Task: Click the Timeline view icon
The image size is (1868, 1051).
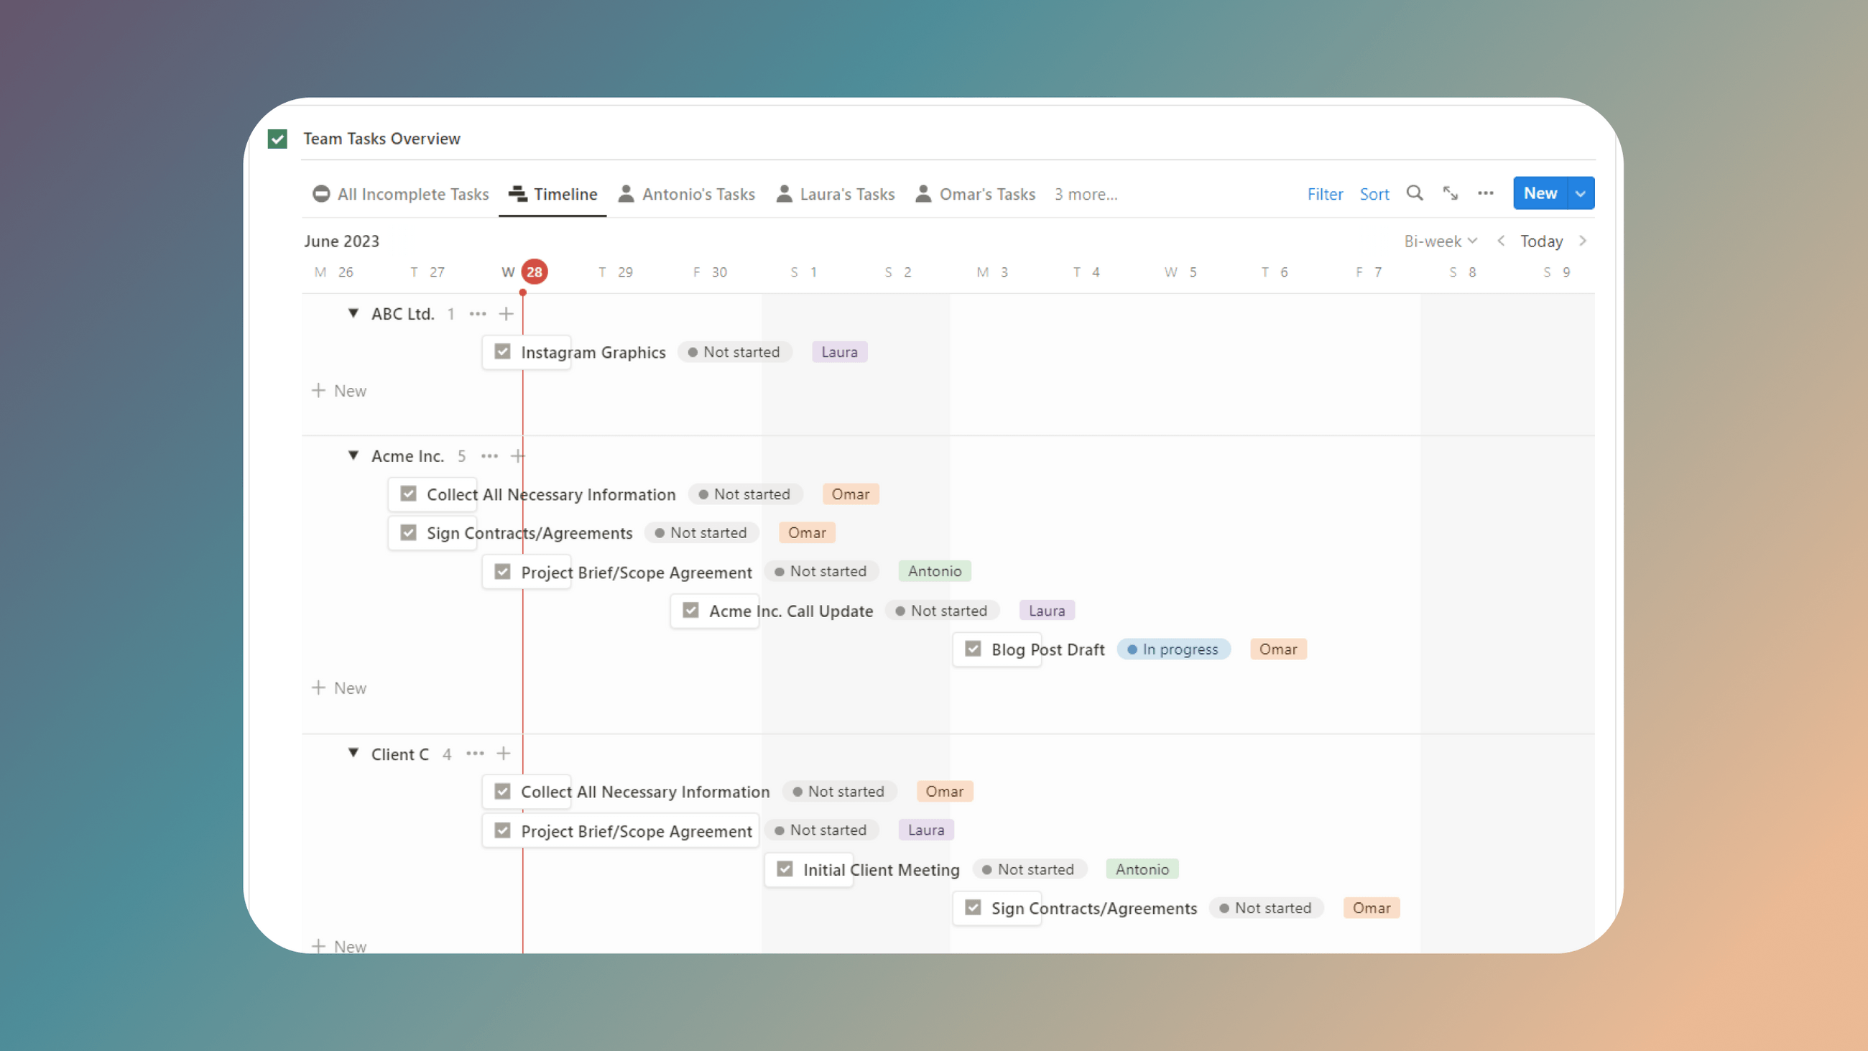Action: 518,194
